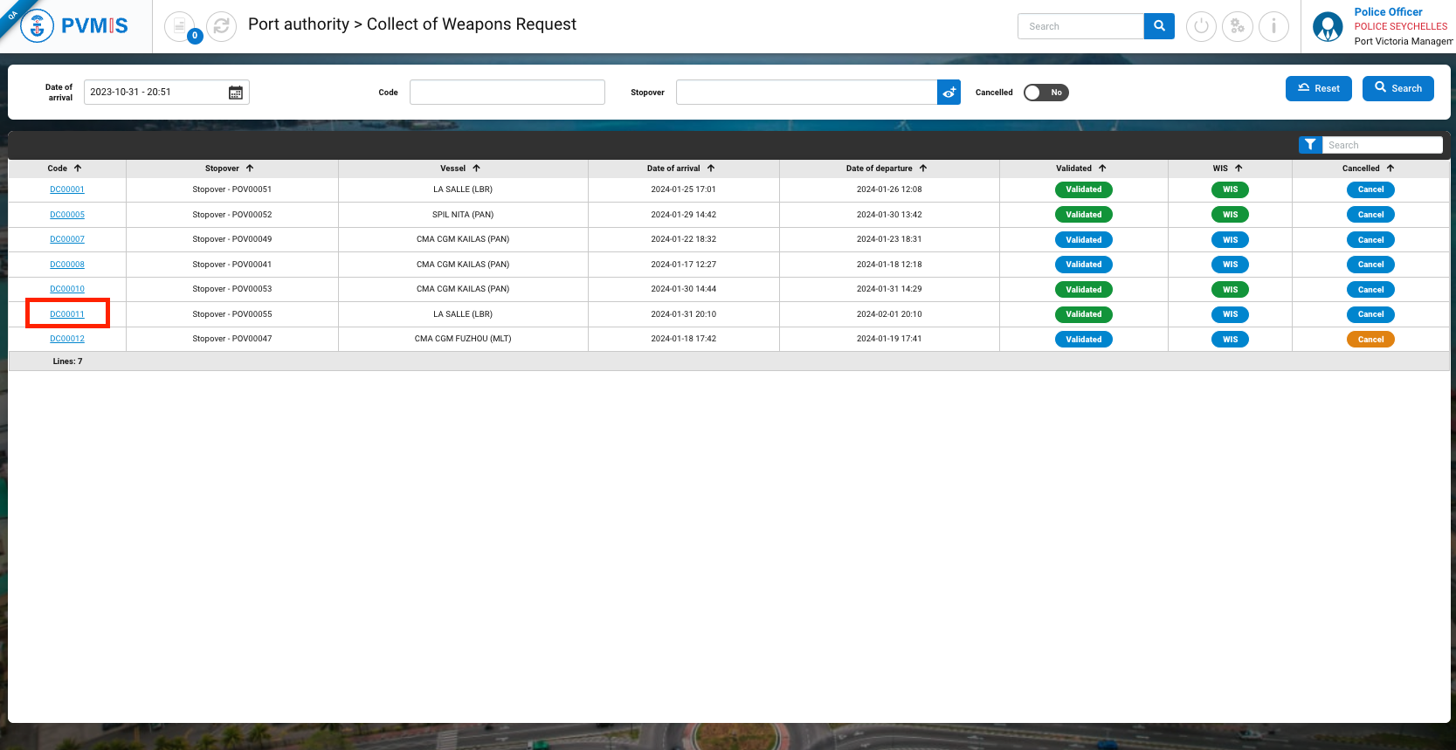The image size is (1456, 750).
Task: Toggle Validated status for DC00001
Action: pos(1083,189)
